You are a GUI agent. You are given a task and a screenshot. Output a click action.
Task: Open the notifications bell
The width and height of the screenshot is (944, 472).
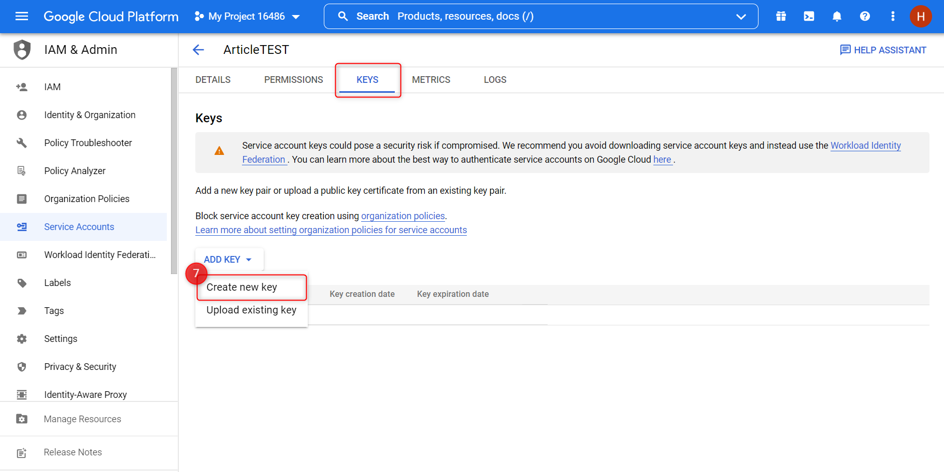(x=837, y=17)
